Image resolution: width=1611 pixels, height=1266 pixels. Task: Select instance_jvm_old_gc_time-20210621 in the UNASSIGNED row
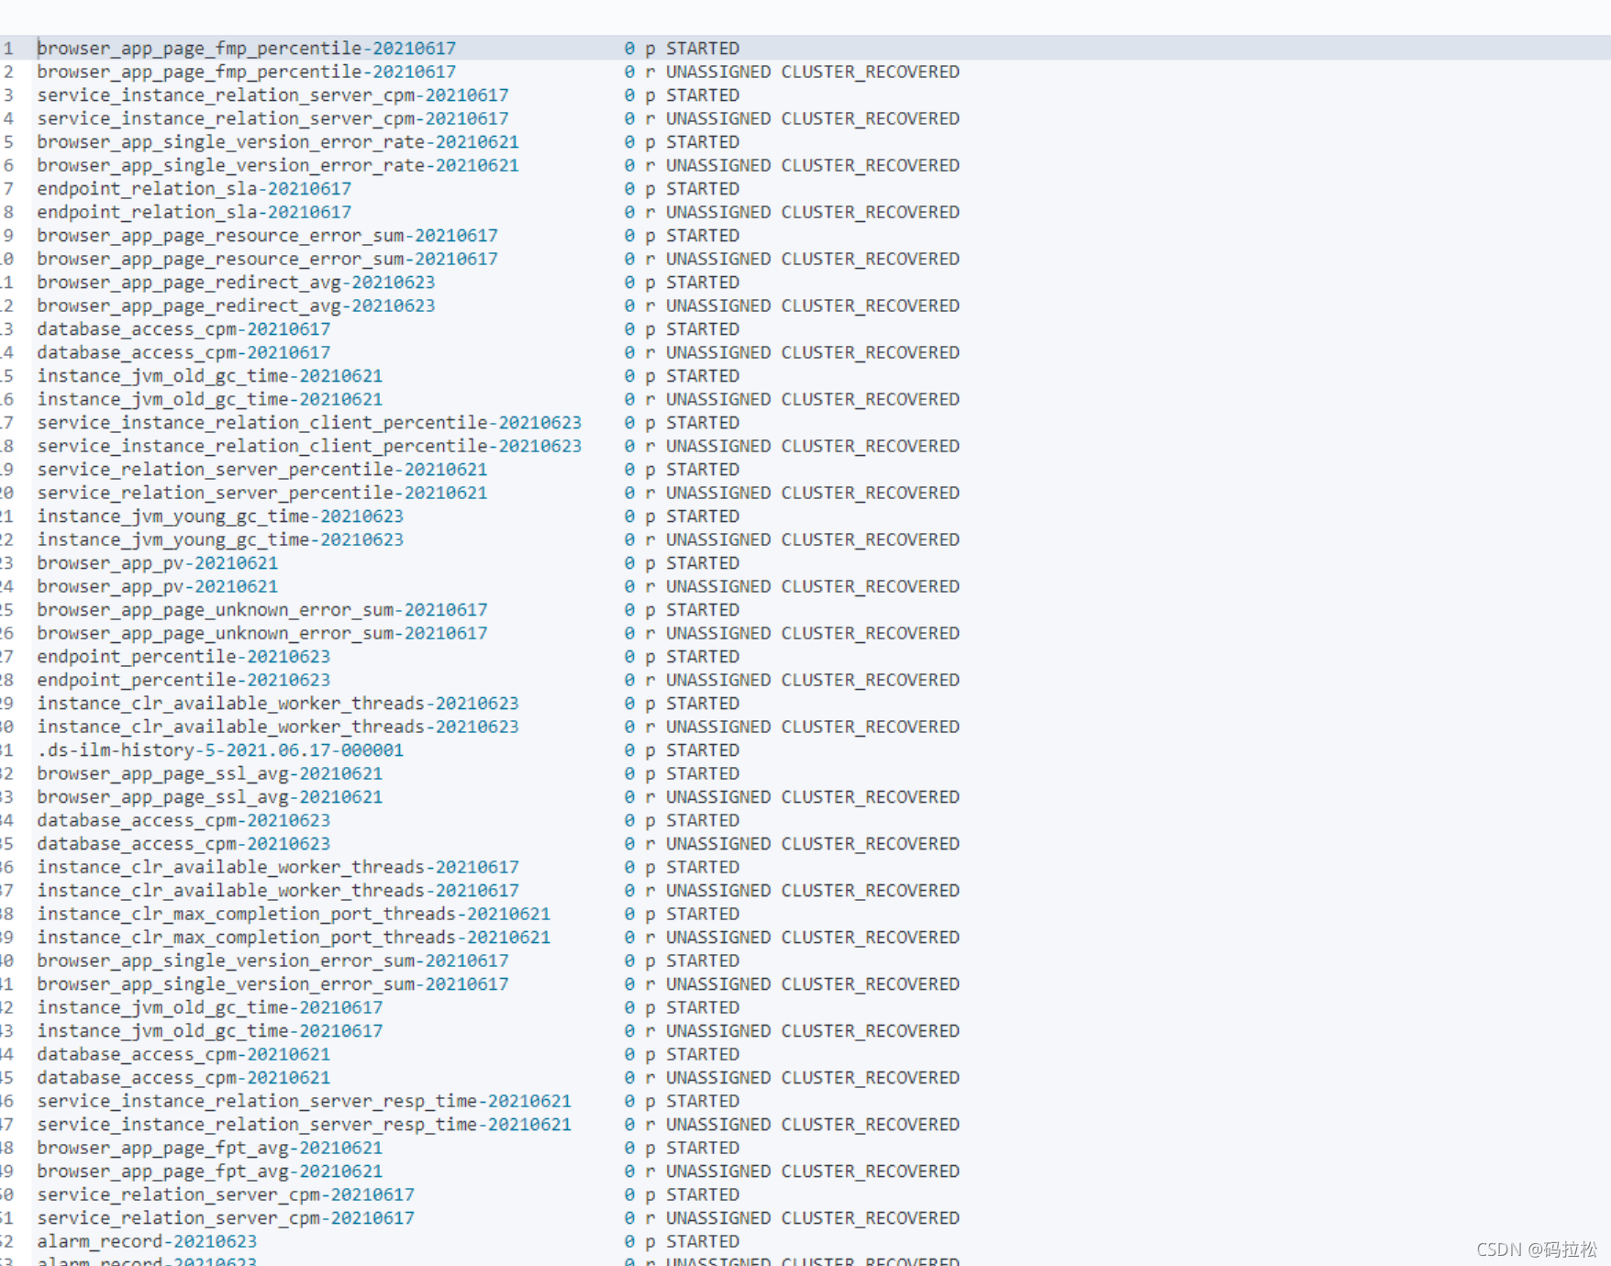(209, 399)
